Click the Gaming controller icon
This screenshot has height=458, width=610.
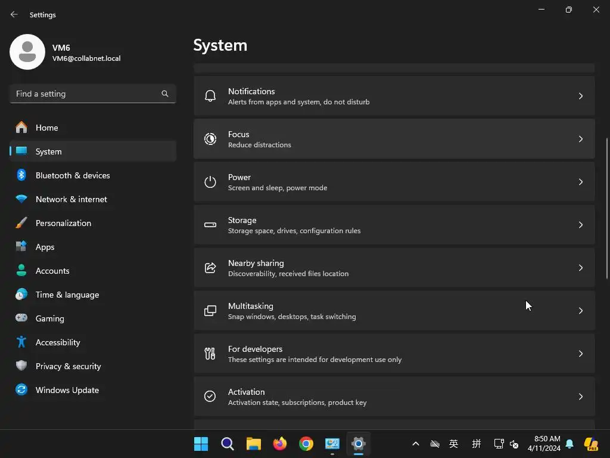pyautogui.click(x=21, y=318)
